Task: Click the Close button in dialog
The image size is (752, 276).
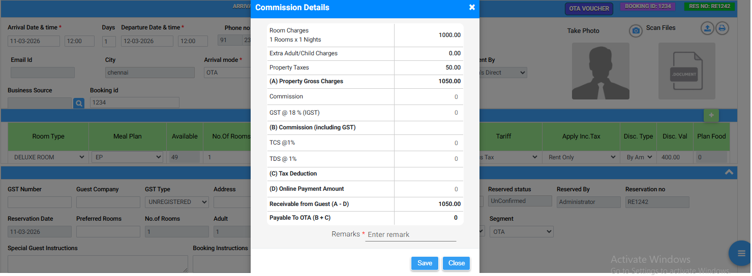Action: pos(456,263)
